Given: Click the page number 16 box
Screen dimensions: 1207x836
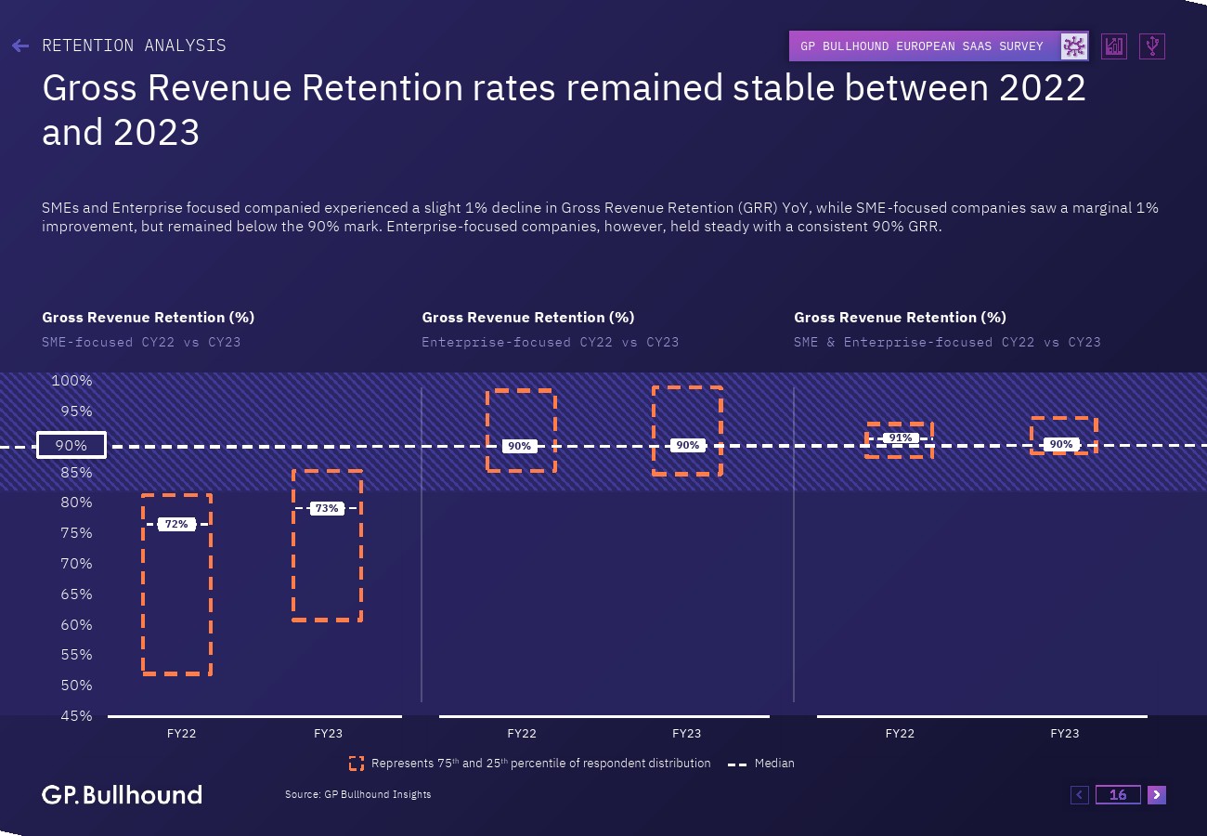Looking at the screenshot, I should pos(1118,794).
